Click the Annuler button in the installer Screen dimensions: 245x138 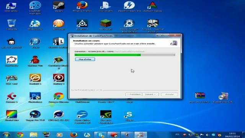(x=170, y=94)
